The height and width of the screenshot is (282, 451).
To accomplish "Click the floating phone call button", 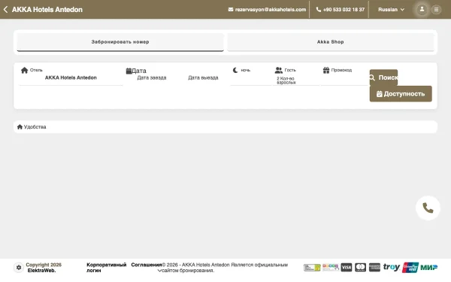I will pos(428,208).
